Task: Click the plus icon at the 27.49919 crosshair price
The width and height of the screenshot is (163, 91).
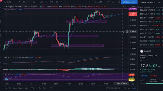Action: click(127, 31)
